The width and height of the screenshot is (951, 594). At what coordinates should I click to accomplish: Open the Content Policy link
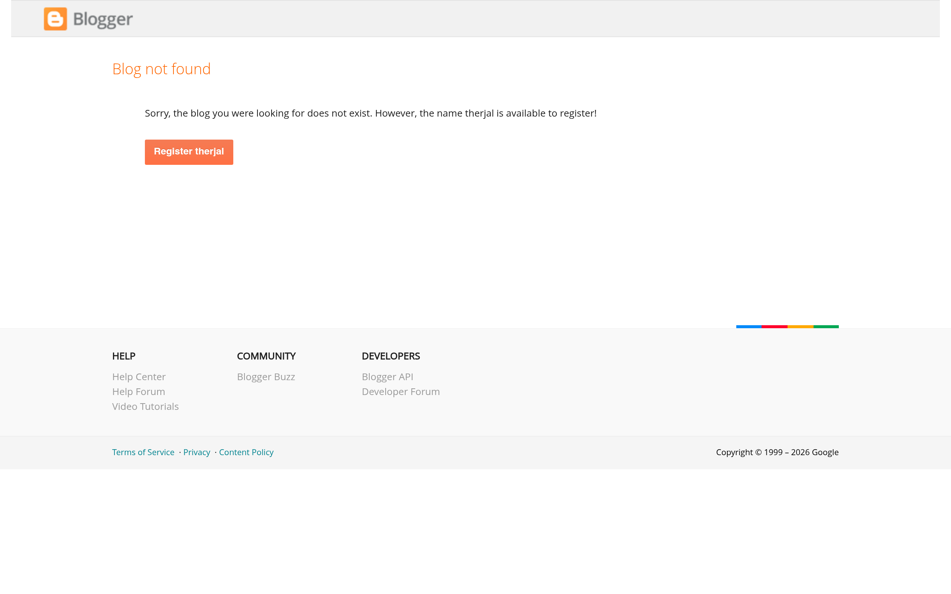click(x=246, y=452)
